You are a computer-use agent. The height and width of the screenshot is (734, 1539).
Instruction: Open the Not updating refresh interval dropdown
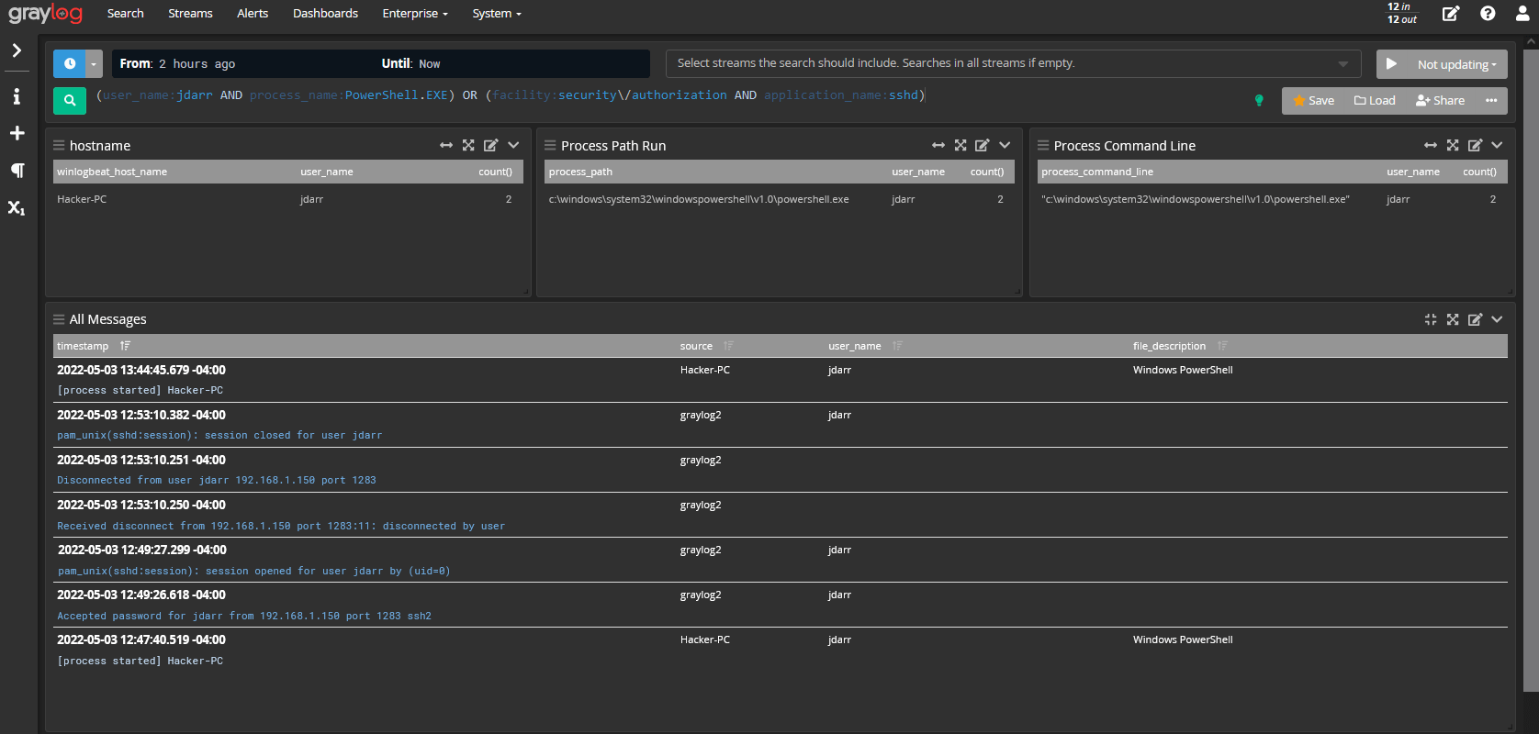click(x=1457, y=64)
